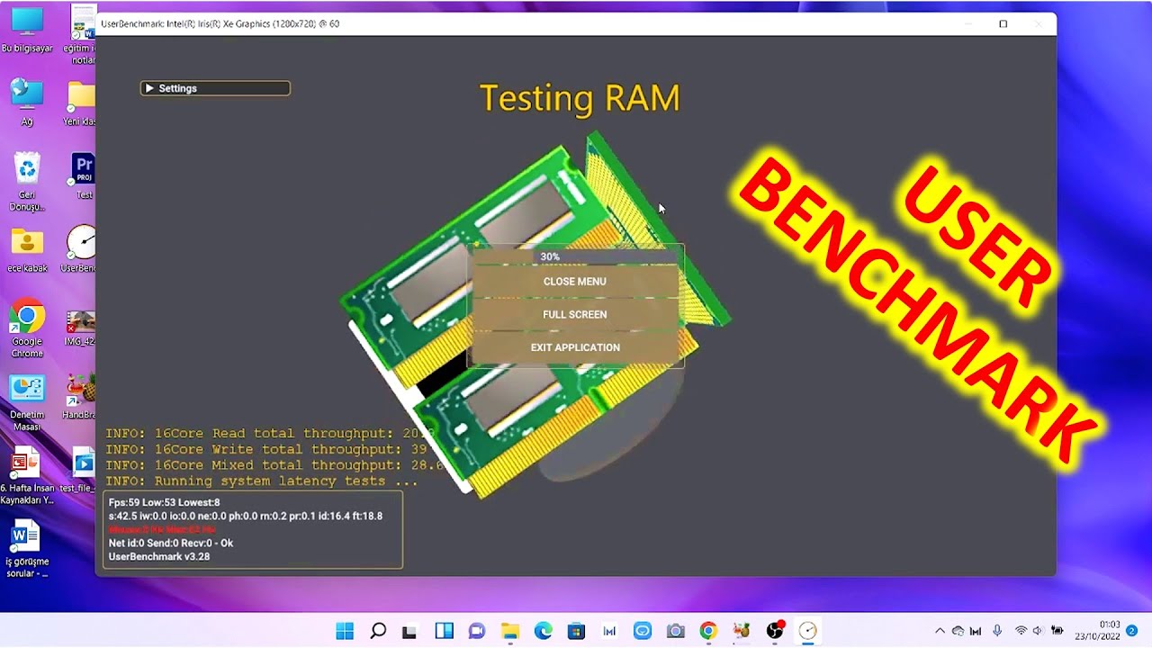
Task: Open the Windows Start menu
Action: pos(345,631)
